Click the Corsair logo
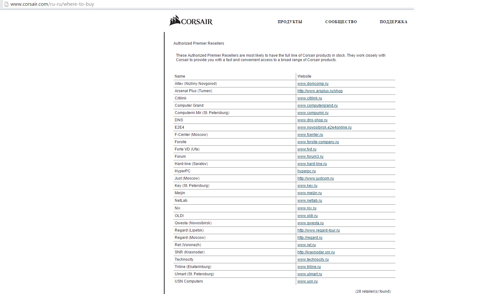This screenshot has height=294, width=487. coord(191,21)
